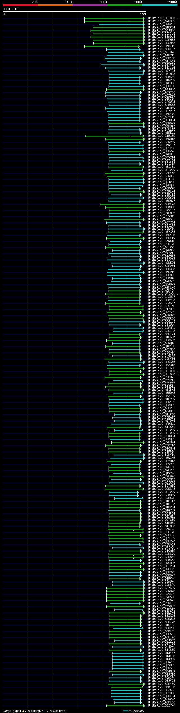
Task: Open hit UniRef100_A7QSS9
Action: pos(161,21)
